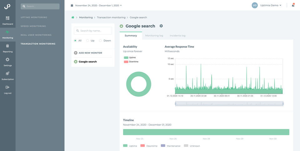Go to home via breadcrumb house icon

tap(73, 18)
